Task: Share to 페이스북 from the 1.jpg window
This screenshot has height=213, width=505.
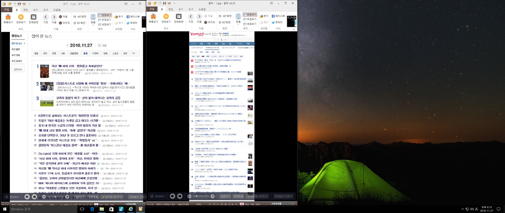Action: (x=278, y=16)
